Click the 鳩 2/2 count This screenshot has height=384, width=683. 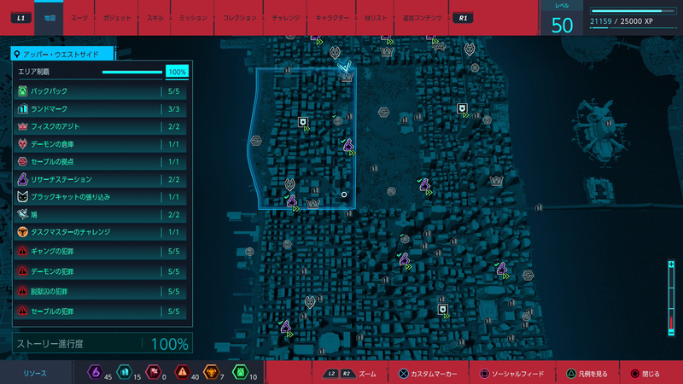174,215
